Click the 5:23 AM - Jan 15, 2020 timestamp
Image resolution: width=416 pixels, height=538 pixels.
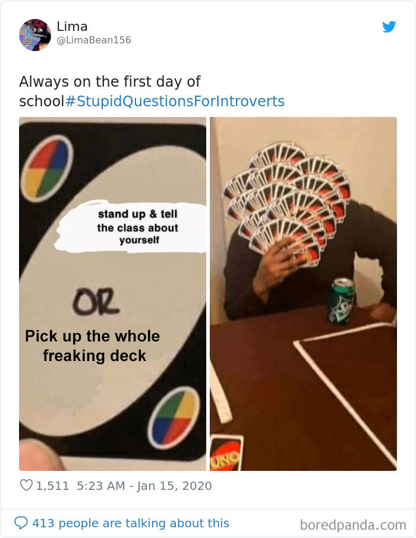[x=144, y=486]
